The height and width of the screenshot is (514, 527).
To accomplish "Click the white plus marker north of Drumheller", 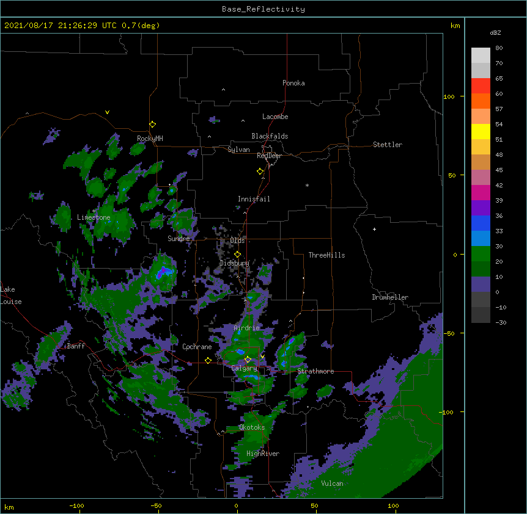I will 374,229.
